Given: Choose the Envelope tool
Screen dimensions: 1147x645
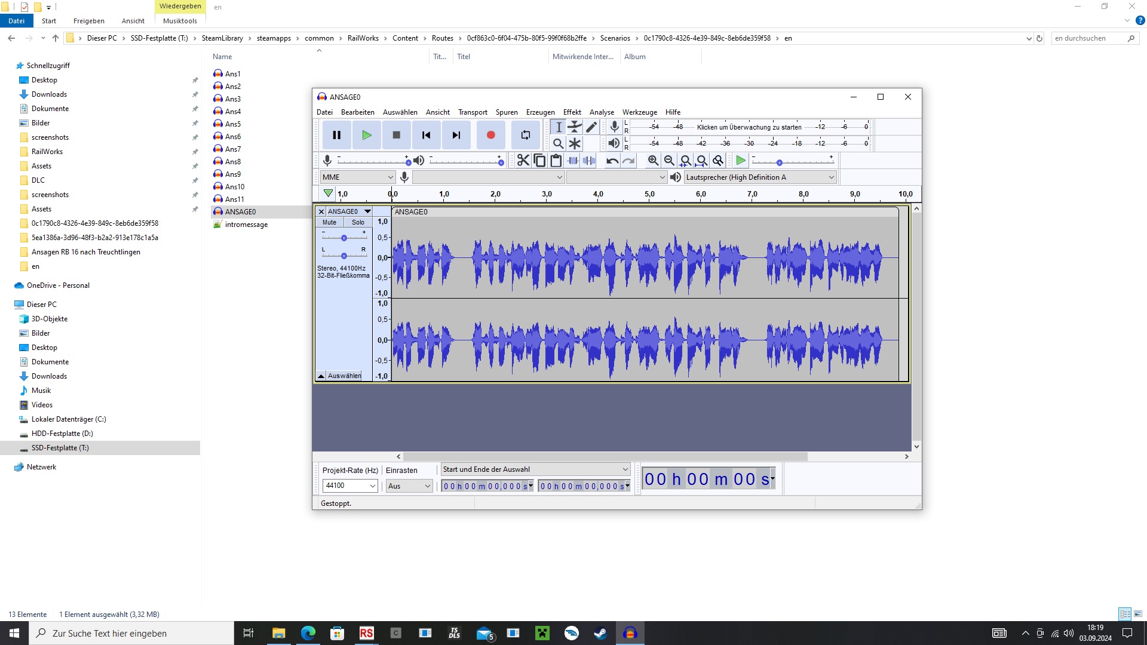Looking at the screenshot, I should (574, 127).
